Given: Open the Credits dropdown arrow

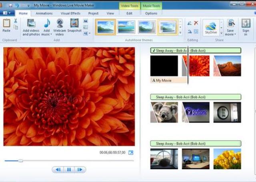Looking at the screenshot, I should (90, 33).
